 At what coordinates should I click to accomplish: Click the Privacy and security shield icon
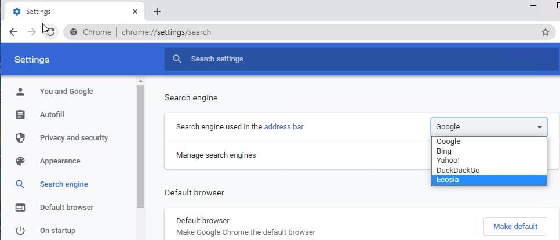point(20,138)
